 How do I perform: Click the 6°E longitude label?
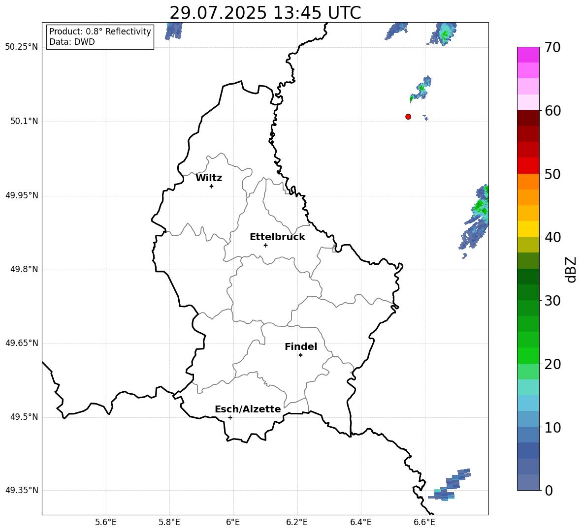(x=233, y=522)
